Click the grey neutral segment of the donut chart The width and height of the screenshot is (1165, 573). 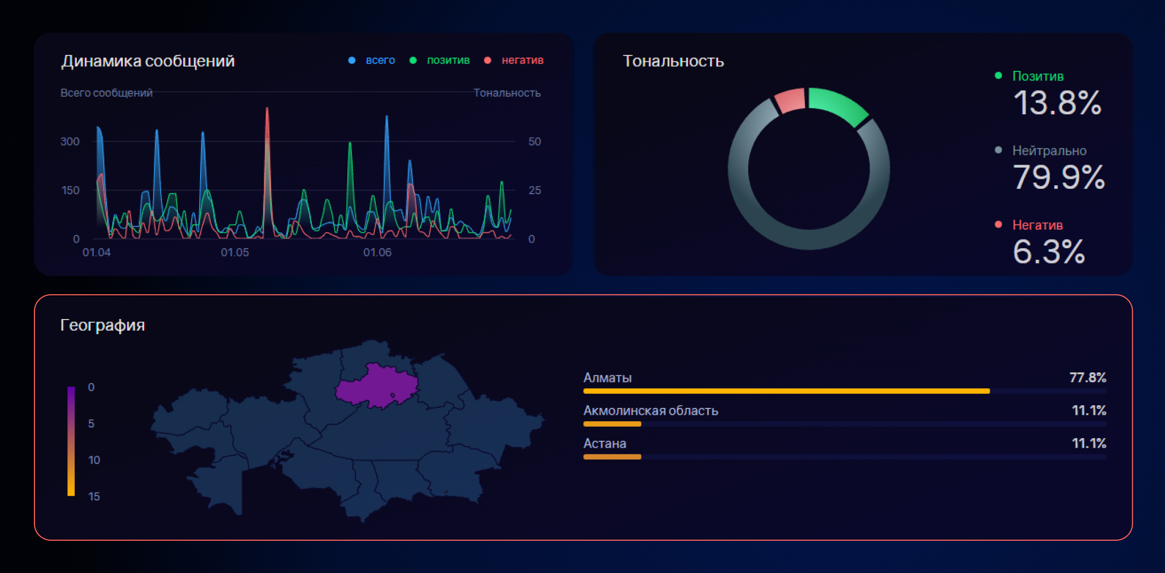point(809,239)
